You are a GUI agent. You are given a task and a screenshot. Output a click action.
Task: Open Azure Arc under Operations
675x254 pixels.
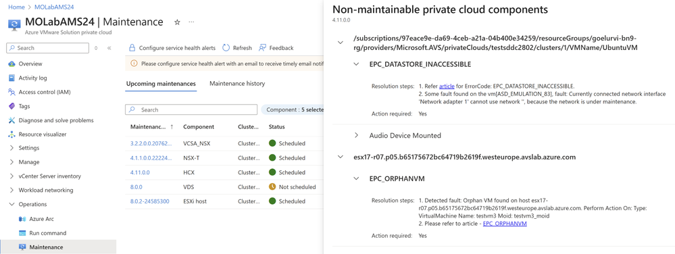click(41, 219)
